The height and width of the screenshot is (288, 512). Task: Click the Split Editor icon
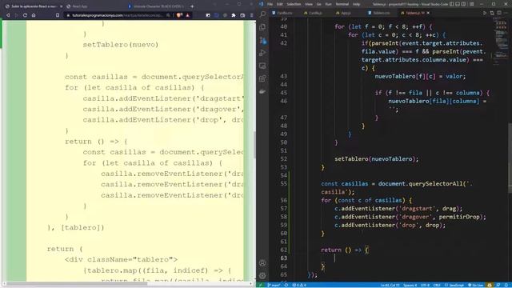(499, 13)
